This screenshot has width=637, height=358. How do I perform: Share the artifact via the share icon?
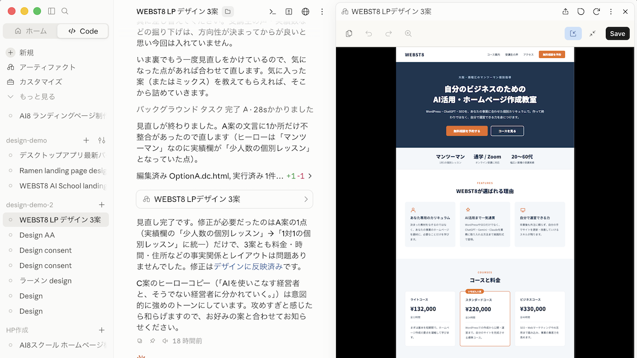point(566,11)
